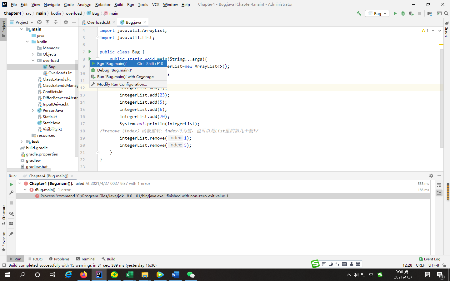Screen dimensions: 450x281
Task: Click the yellow warning stripe mark beside the editor scrollbar
Action: [x=441, y=45]
